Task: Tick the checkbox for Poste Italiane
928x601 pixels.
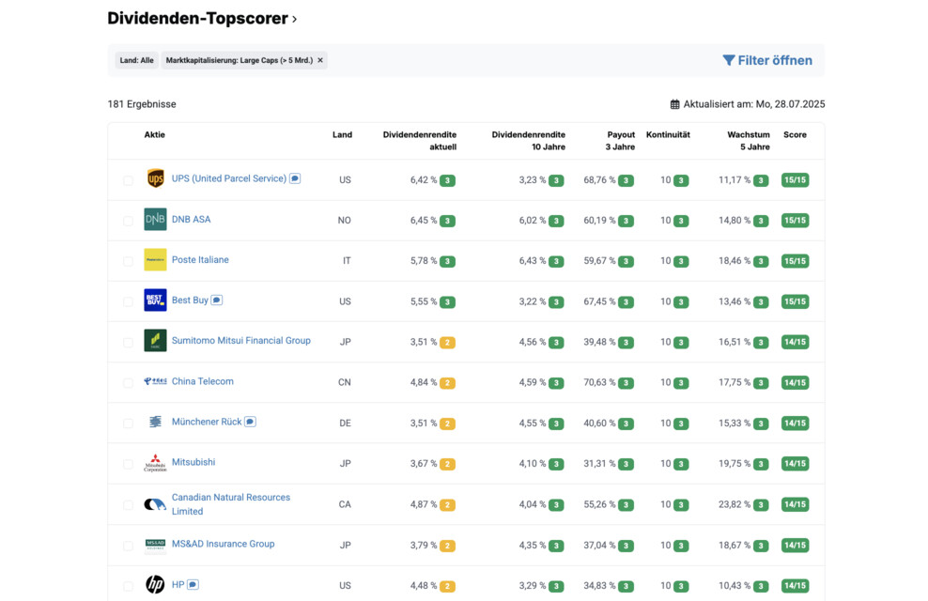Action: (x=128, y=261)
